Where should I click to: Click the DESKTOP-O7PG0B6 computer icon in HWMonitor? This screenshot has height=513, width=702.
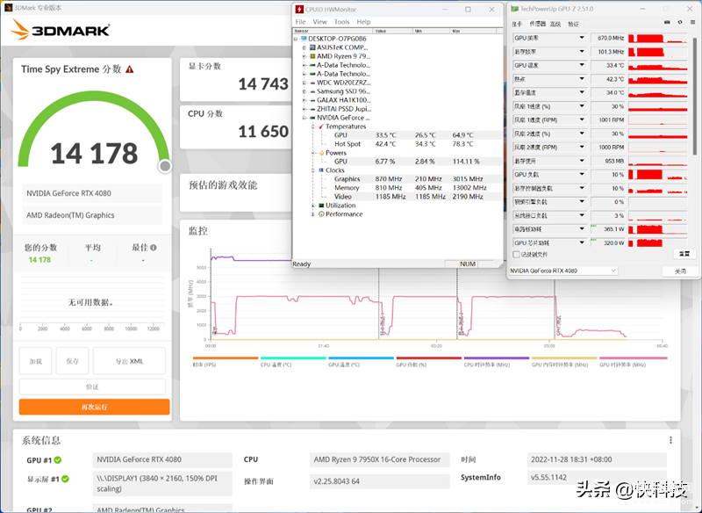[x=304, y=39]
